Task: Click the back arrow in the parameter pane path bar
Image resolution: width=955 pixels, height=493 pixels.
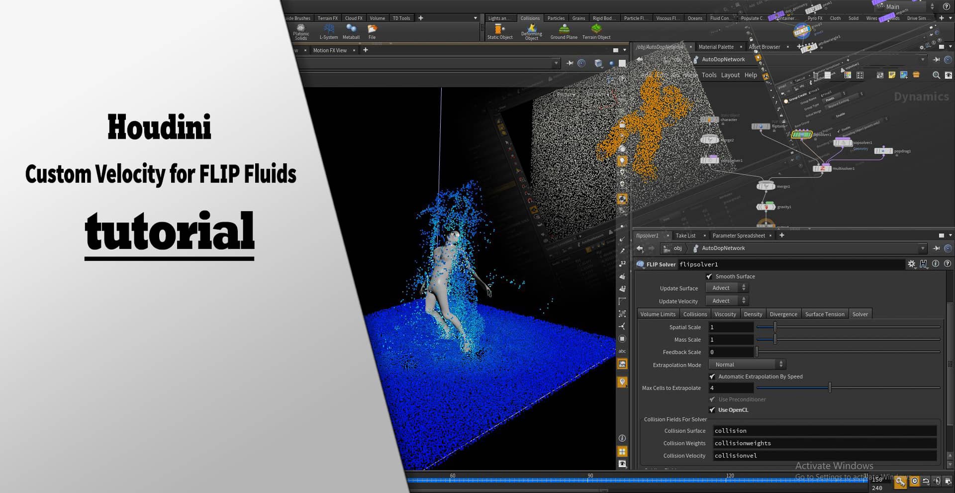Action: point(640,248)
